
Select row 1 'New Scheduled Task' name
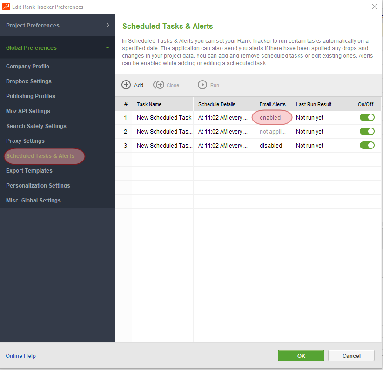(164, 117)
